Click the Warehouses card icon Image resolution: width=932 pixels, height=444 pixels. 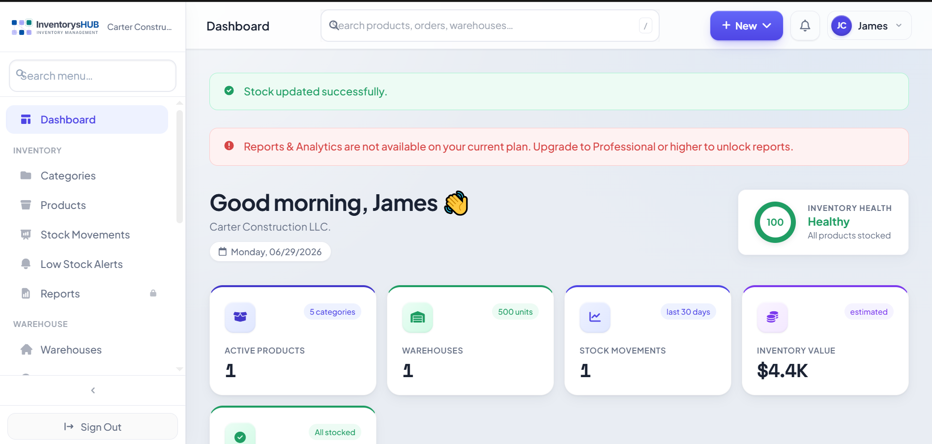(x=417, y=317)
